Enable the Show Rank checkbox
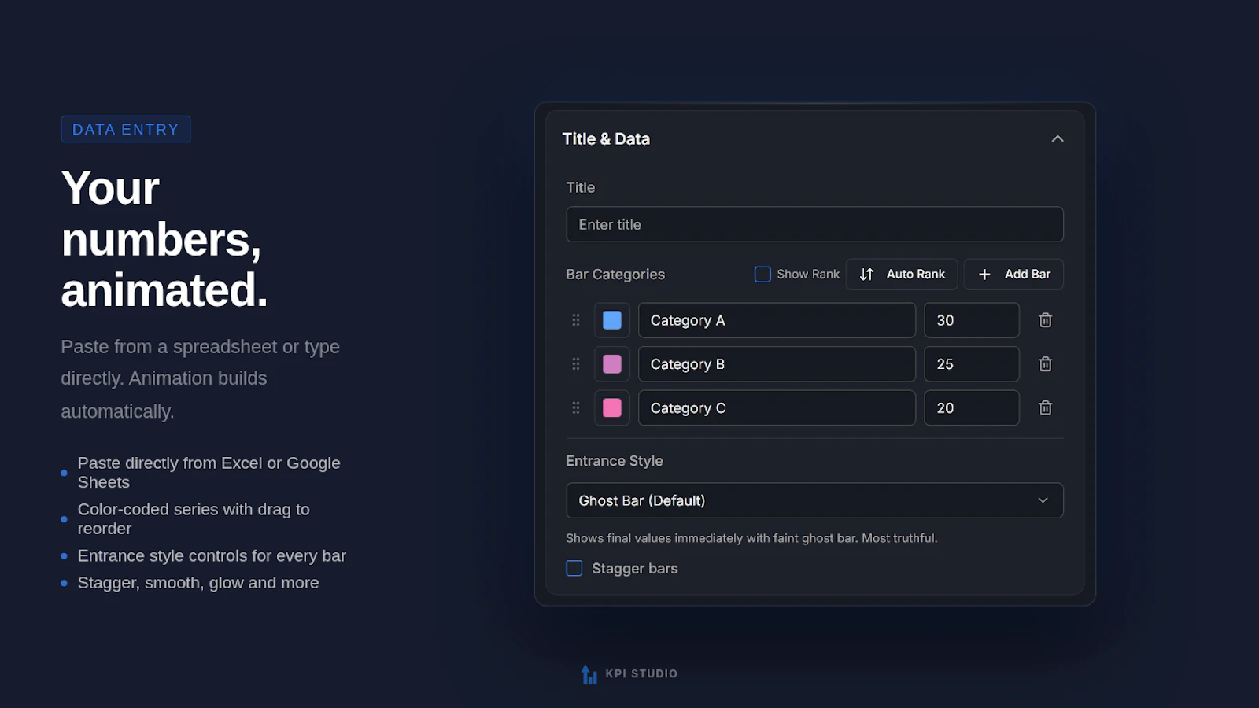The image size is (1259, 708). click(762, 274)
